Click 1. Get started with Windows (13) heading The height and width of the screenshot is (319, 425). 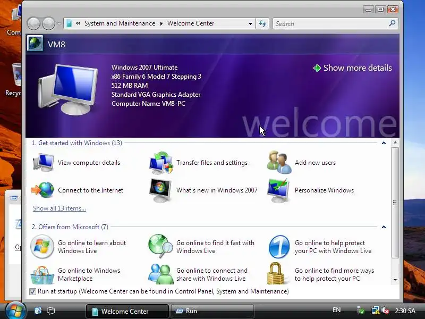click(76, 143)
